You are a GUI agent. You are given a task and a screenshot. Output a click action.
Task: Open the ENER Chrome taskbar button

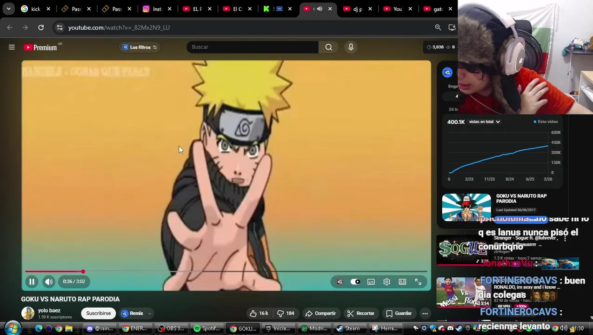[x=135, y=328]
